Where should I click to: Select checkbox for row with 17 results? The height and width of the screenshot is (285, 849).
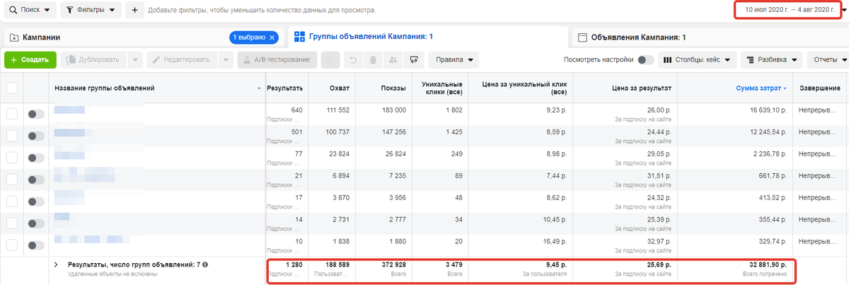pyautogui.click(x=12, y=202)
